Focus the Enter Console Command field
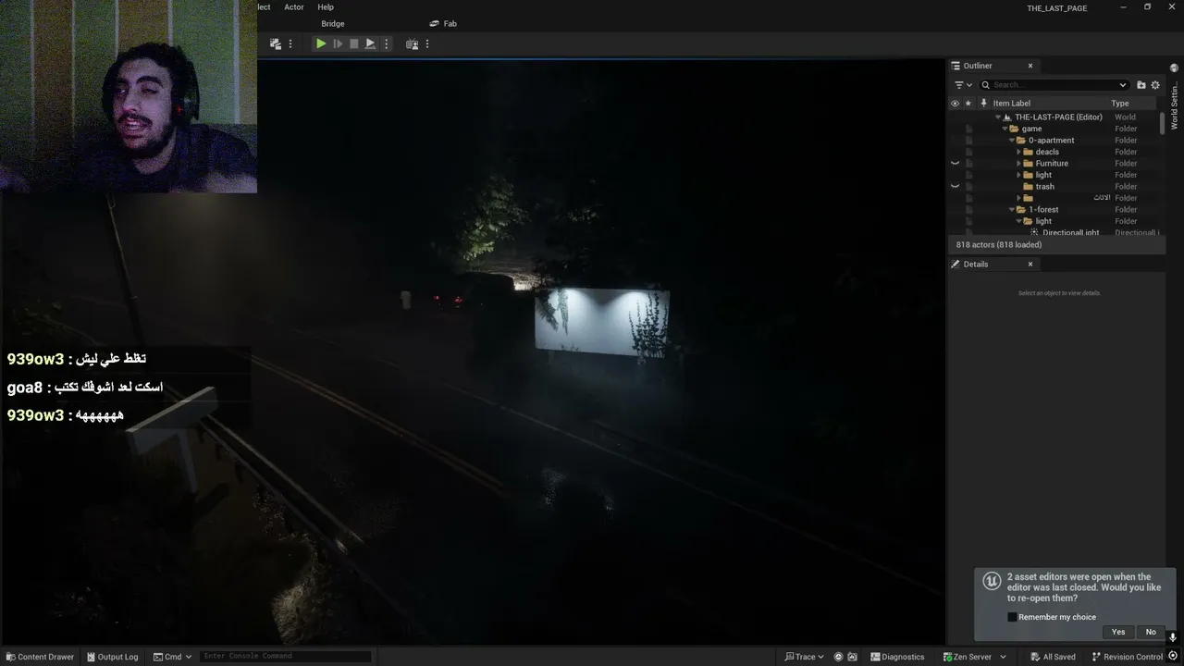This screenshot has height=666, width=1184. coord(285,657)
